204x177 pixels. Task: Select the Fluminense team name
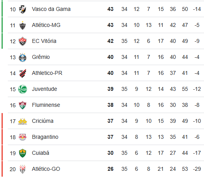(46, 105)
